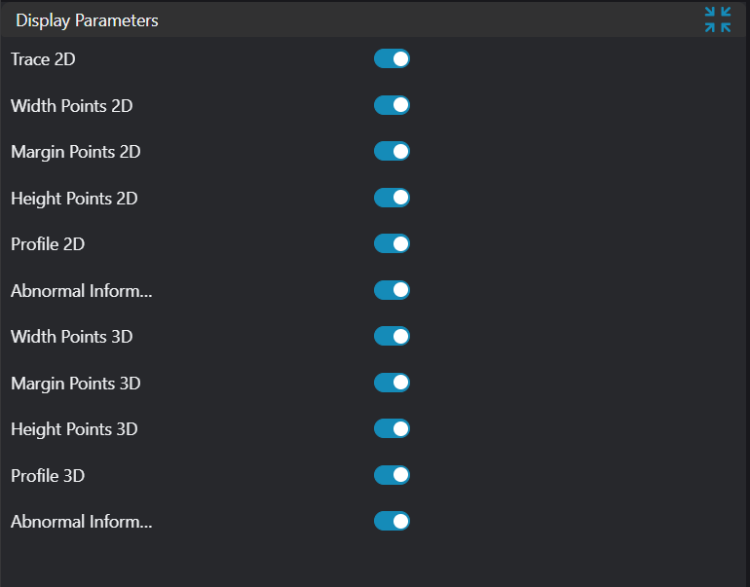750x587 pixels.
Task: Select the Width Points 3D label
Action: [71, 337]
